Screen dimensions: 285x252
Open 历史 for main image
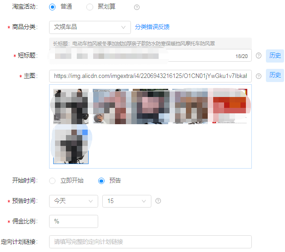click(x=275, y=75)
